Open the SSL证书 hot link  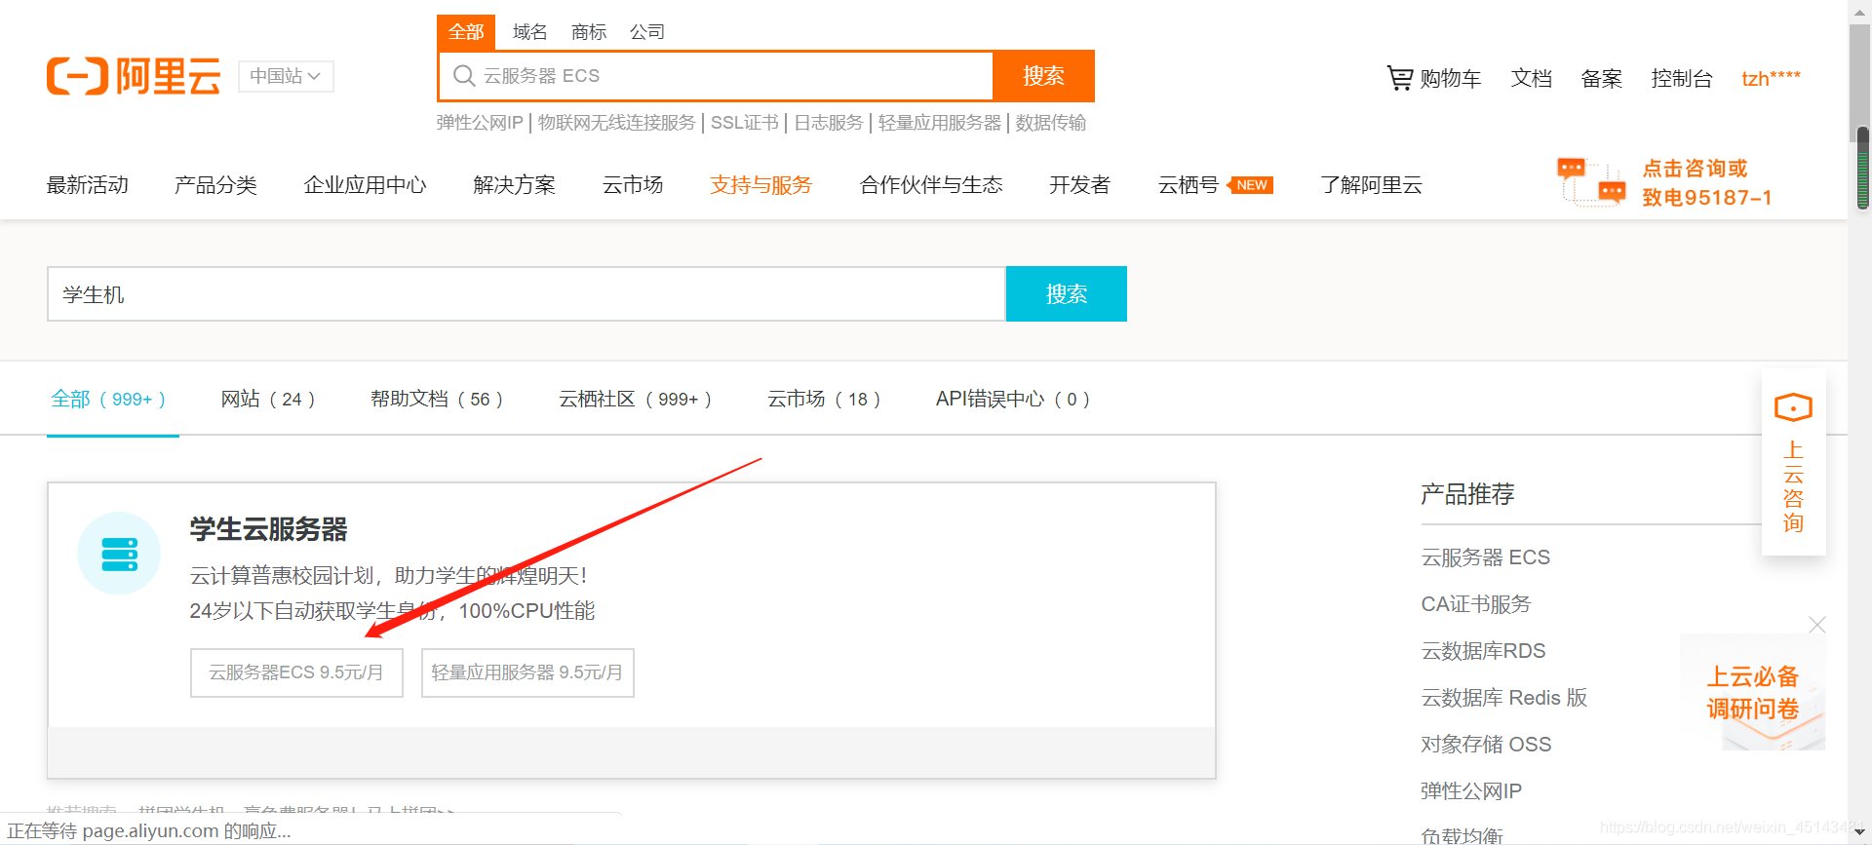[x=745, y=123]
